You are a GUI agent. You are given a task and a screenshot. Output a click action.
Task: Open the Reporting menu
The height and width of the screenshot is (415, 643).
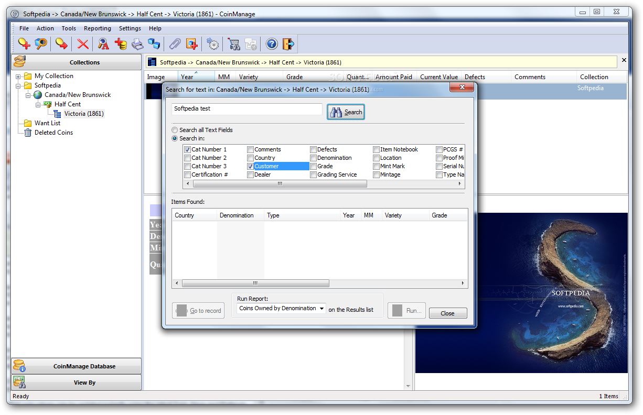tap(98, 28)
